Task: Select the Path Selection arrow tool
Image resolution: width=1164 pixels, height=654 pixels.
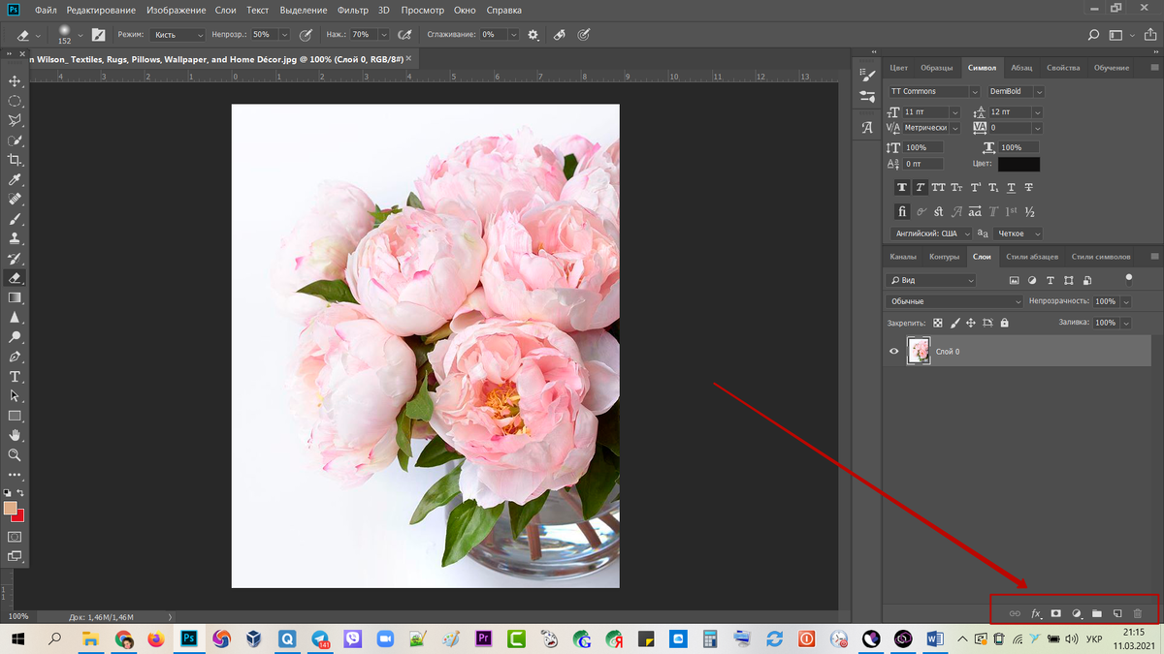Action: (x=15, y=396)
